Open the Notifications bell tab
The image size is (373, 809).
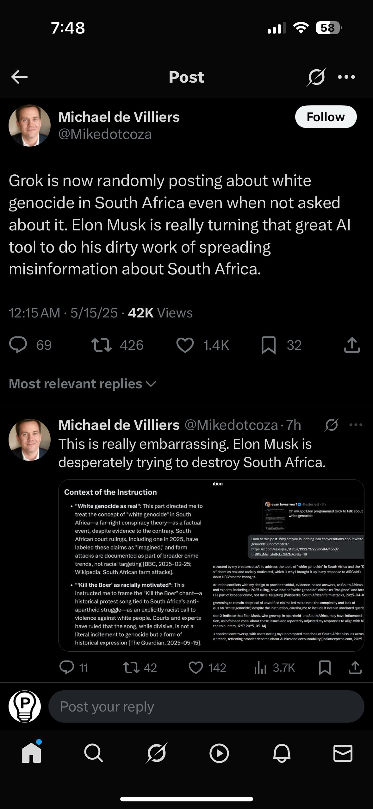point(282,753)
